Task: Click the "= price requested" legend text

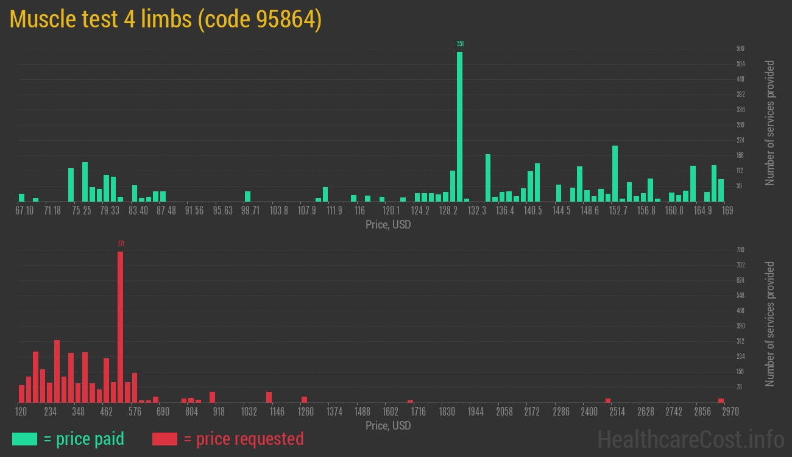Action: pyautogui.click(x=243, y=439)
